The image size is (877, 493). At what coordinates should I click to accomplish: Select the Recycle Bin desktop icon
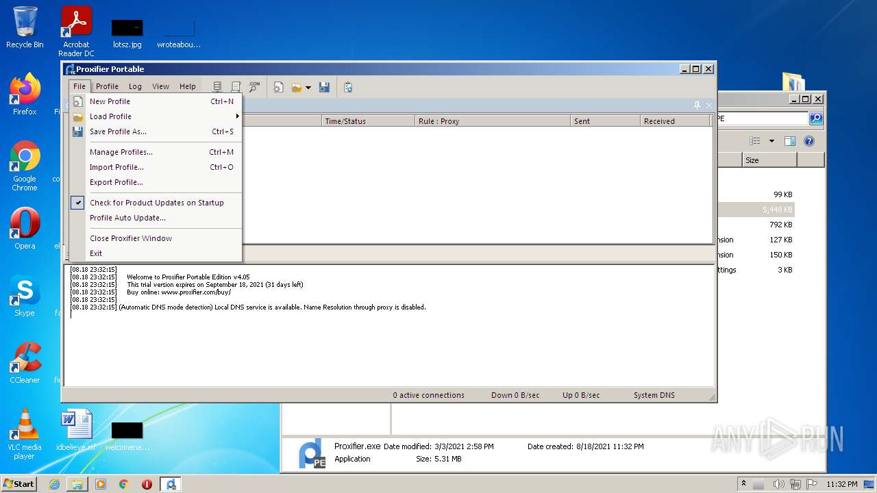point(25,28)
